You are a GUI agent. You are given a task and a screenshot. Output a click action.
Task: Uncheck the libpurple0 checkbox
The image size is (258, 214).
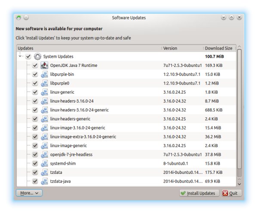[x=35, y=83]
